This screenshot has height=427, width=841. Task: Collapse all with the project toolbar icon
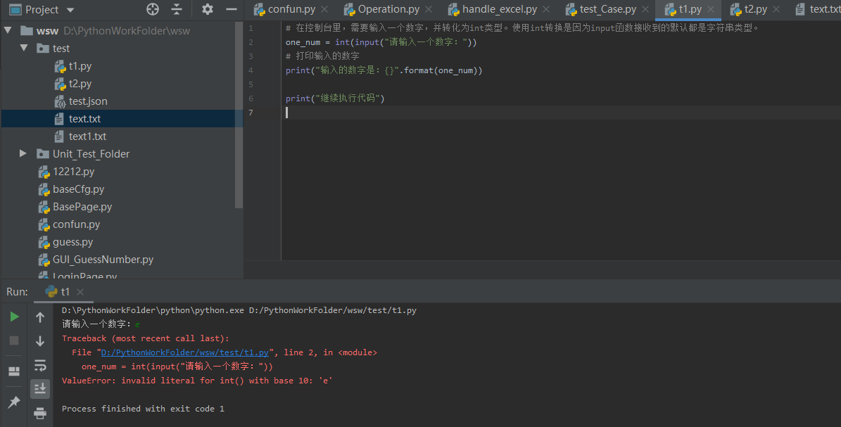tap(177, 9)
